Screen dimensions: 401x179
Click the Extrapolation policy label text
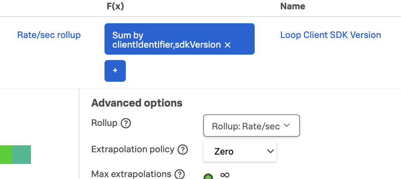pos(133,149)
